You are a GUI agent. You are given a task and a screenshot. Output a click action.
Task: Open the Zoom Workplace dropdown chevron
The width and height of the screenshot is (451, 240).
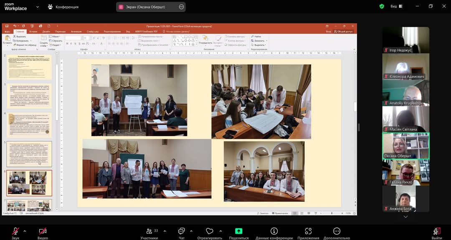coord(38,7)
